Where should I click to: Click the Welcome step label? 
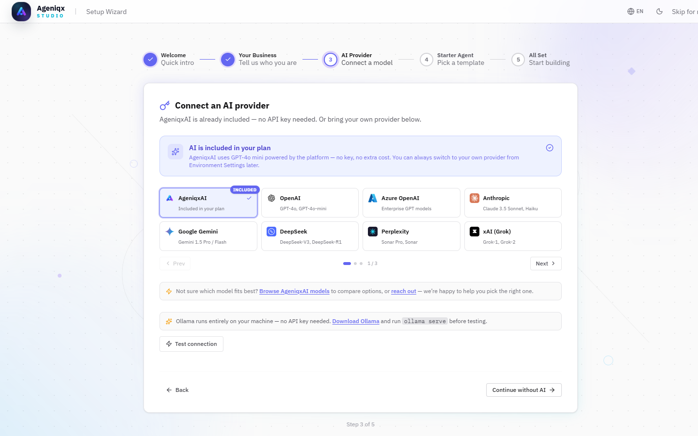point(173,55)
